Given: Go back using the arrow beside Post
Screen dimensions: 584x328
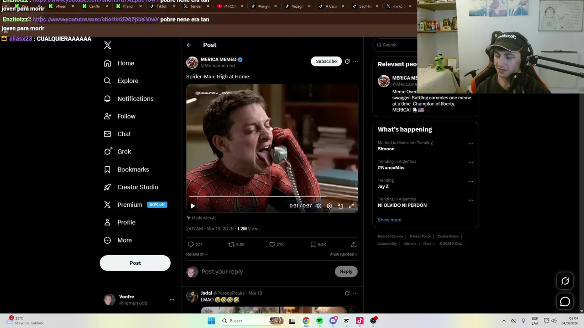Looking at the screenshot, I should pyautogui.click(x=189, y=45).
